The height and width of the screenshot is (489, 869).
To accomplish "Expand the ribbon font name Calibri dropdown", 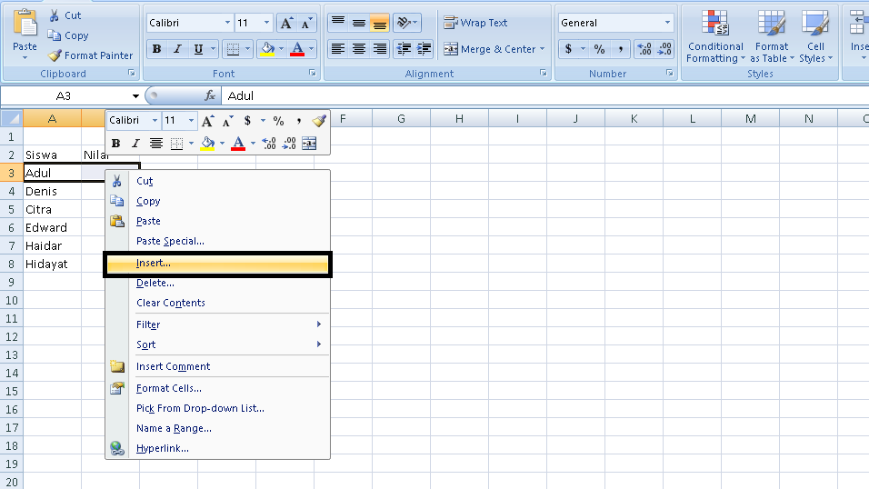I will click(227, 23).
